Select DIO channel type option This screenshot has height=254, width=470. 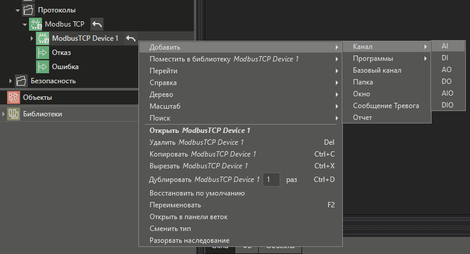point(448,105)
